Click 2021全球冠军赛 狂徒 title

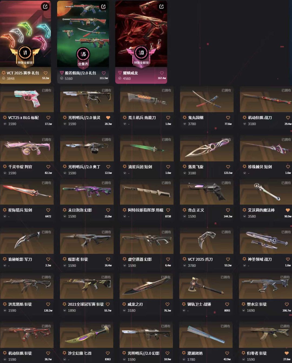pos(86,304)
